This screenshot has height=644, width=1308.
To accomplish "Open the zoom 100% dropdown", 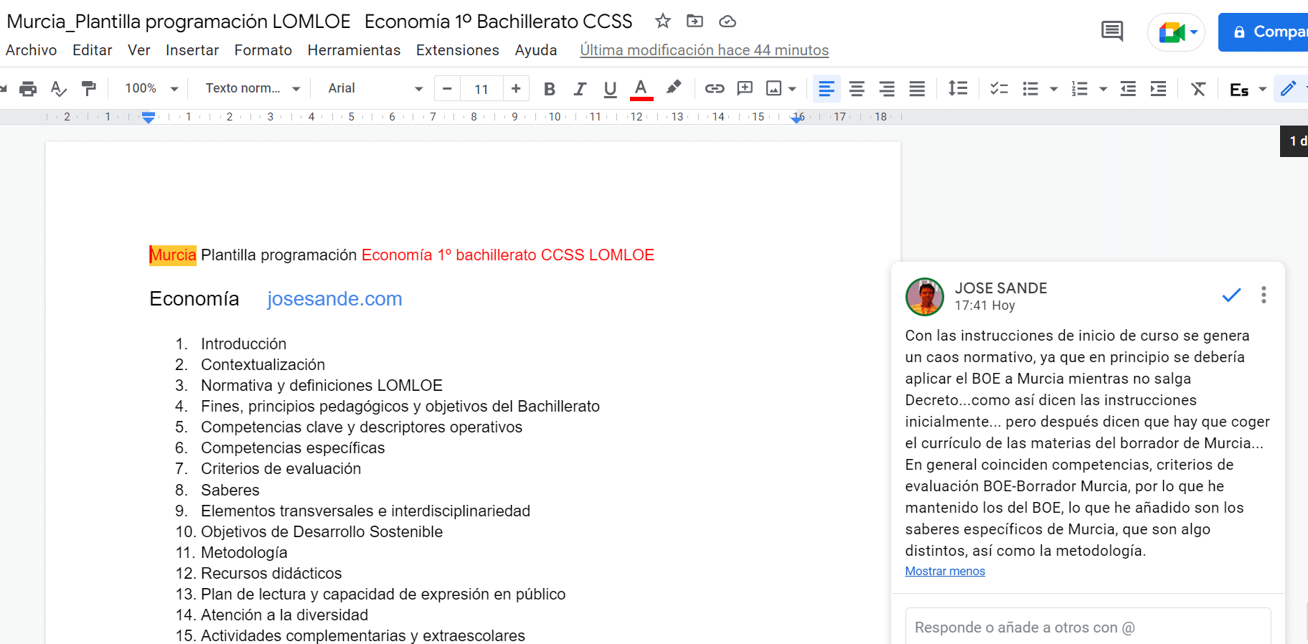I will (151, 88).
